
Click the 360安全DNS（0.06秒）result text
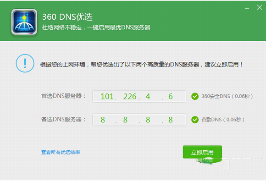tap(227, 96)
